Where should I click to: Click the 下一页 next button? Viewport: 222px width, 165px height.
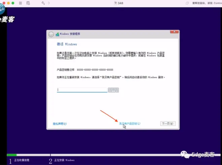[x=168, y=124]
